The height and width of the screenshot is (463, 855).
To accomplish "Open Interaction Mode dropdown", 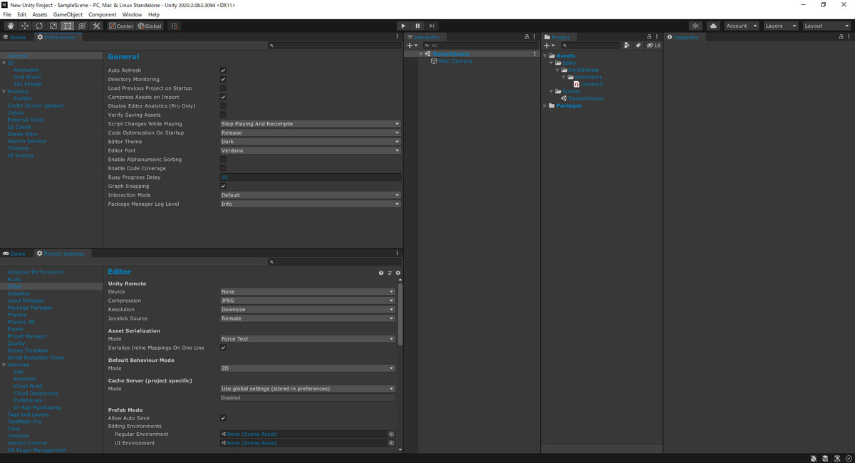I will [x=310, y=195].
